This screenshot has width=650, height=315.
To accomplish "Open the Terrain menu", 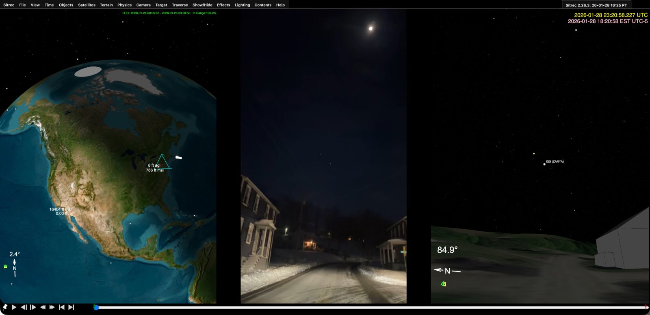I will coord(106,5).
